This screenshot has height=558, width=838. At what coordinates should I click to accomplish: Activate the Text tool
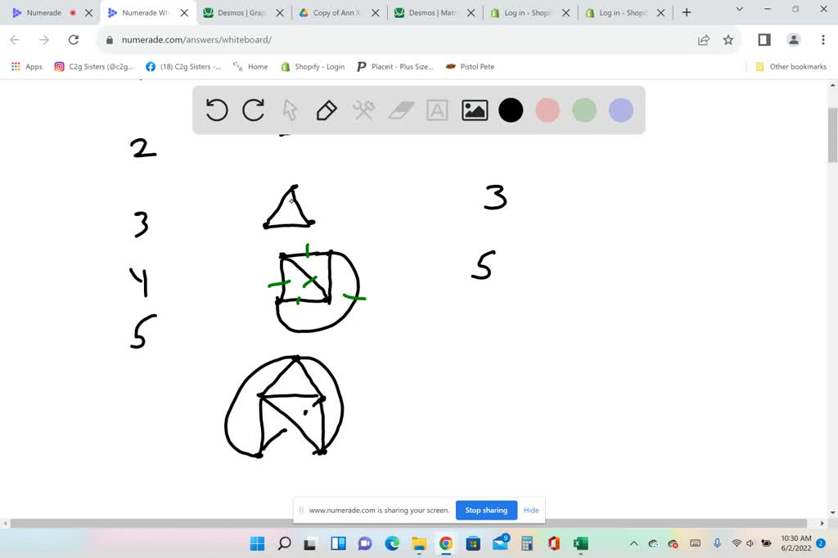coord(437,110)
